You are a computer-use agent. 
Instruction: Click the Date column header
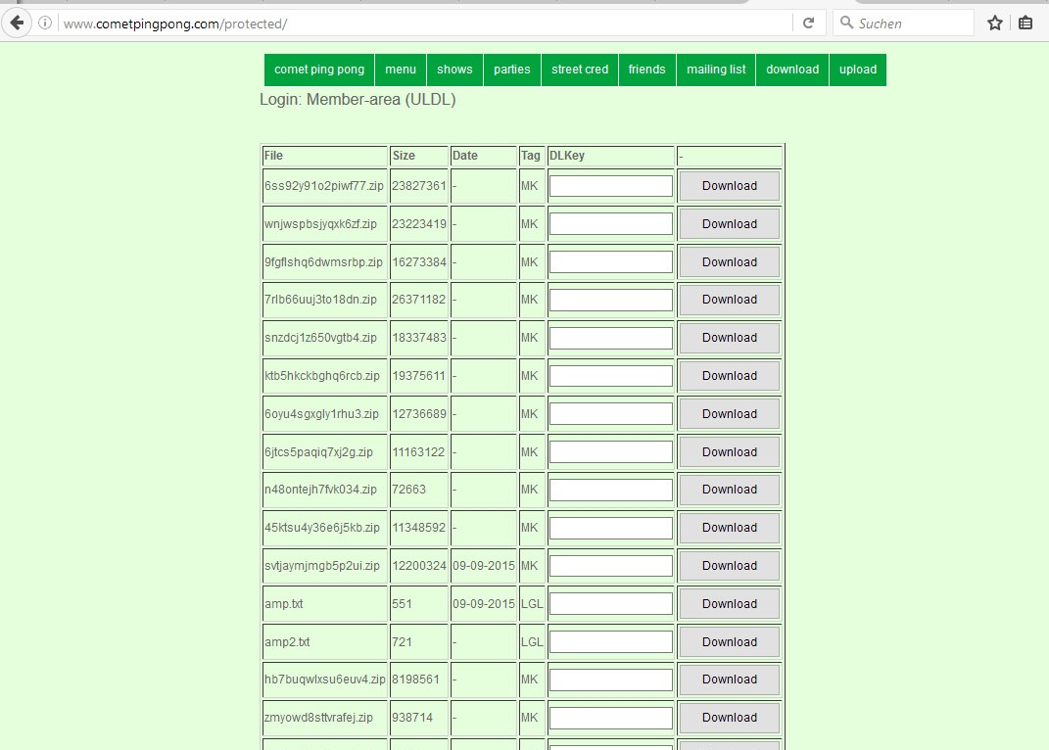tap(465, 156)
